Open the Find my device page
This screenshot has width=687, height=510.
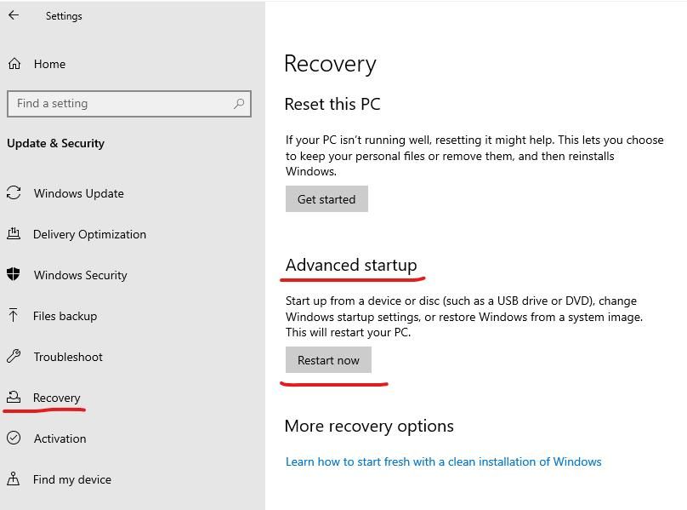71,479
